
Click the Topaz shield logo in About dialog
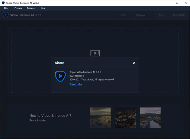coord(60,76)
